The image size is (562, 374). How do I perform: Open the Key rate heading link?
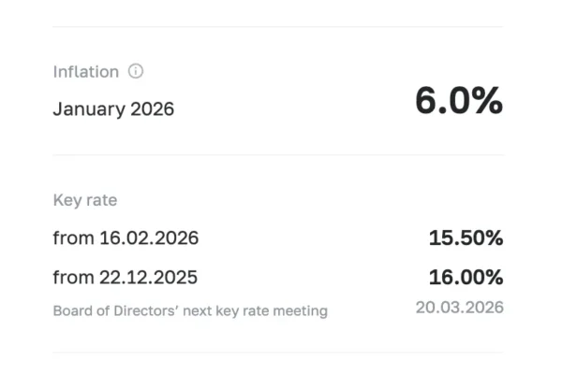click(84, 200)
